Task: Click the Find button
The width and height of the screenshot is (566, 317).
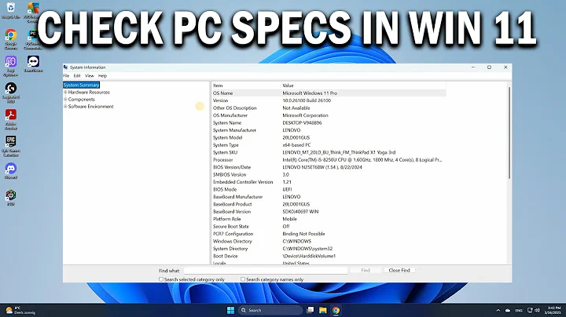Action: 366,270
